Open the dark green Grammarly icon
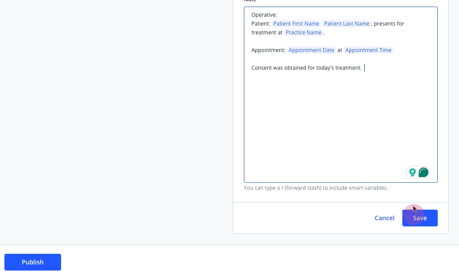459x279 pixels. pos(424,173)
